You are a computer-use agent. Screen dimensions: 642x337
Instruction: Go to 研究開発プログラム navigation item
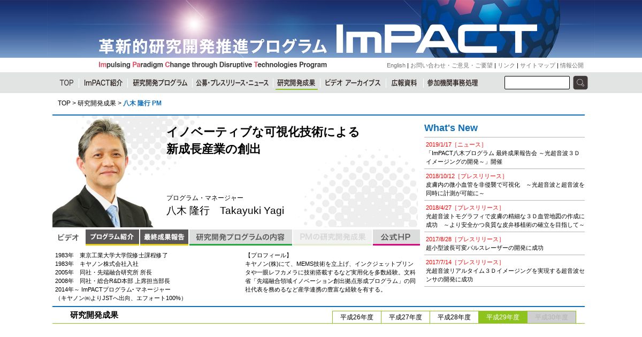pyautogui.click(x=160, y=83)
